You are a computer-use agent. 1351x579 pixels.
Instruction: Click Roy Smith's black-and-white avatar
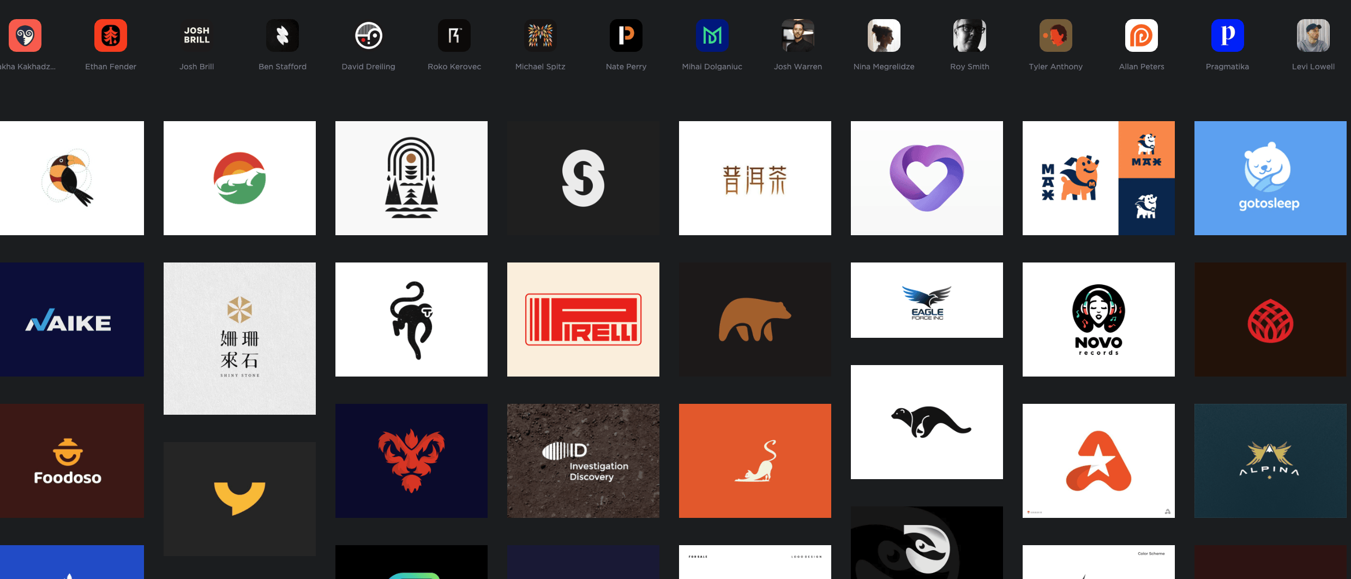(970, 35)
